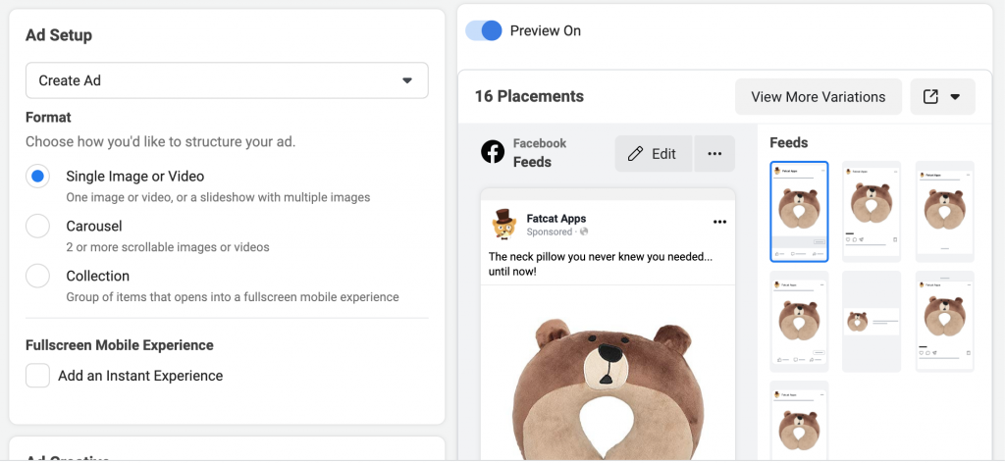The height and width of the screenshot is (463, 1005).
Task: Click the Fatcat Apps avatar in ad preview
Action: (x=504, y=225)
